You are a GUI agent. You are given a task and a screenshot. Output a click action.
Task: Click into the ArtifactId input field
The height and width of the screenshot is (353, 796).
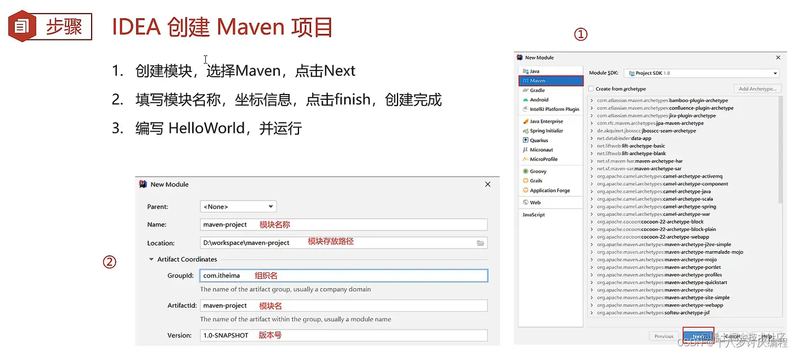(344, 306)
